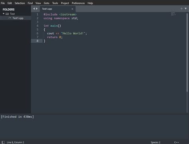This screenshot has height=144, width=189.
Task: Click the C++ file type icon beside Test1.cpp
Action: 9,18
